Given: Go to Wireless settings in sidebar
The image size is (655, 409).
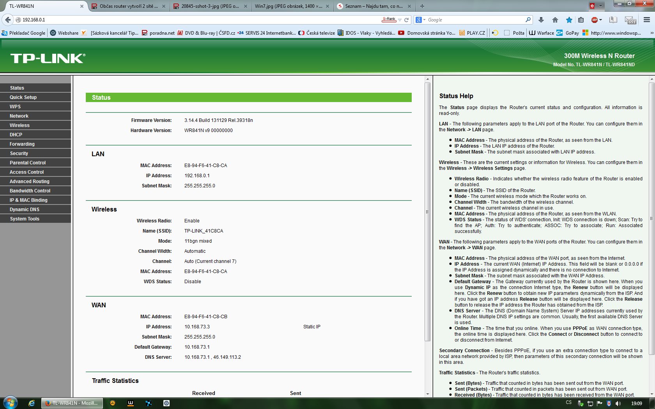Looking at the screenshot, I should click(x=35, y=125).
